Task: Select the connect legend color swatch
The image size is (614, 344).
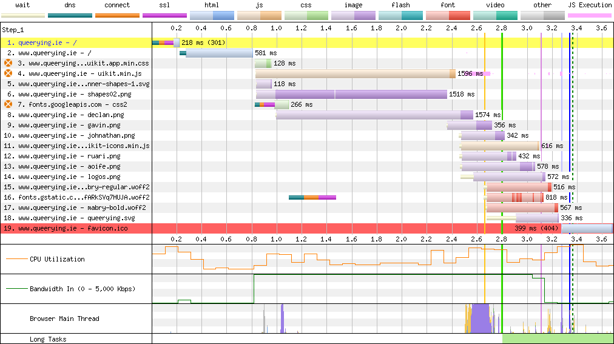Action: point(118,16)
